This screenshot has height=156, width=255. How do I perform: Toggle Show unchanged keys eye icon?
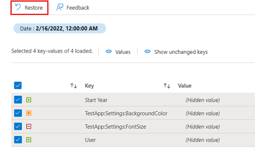click(x=148, y=51)
